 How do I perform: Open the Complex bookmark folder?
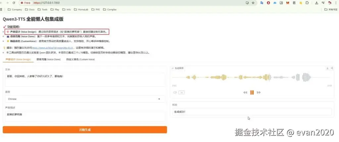(110, 10)
